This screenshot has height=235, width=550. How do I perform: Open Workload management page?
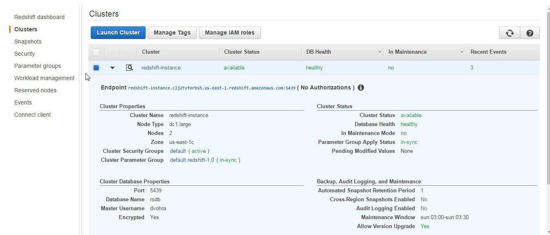coord(44,78)
